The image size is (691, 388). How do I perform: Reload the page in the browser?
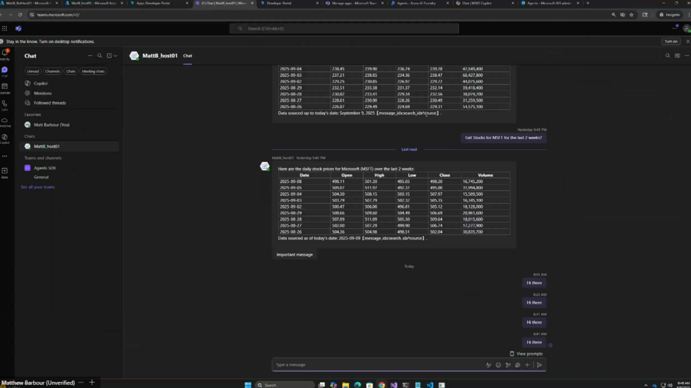[20, 15]
